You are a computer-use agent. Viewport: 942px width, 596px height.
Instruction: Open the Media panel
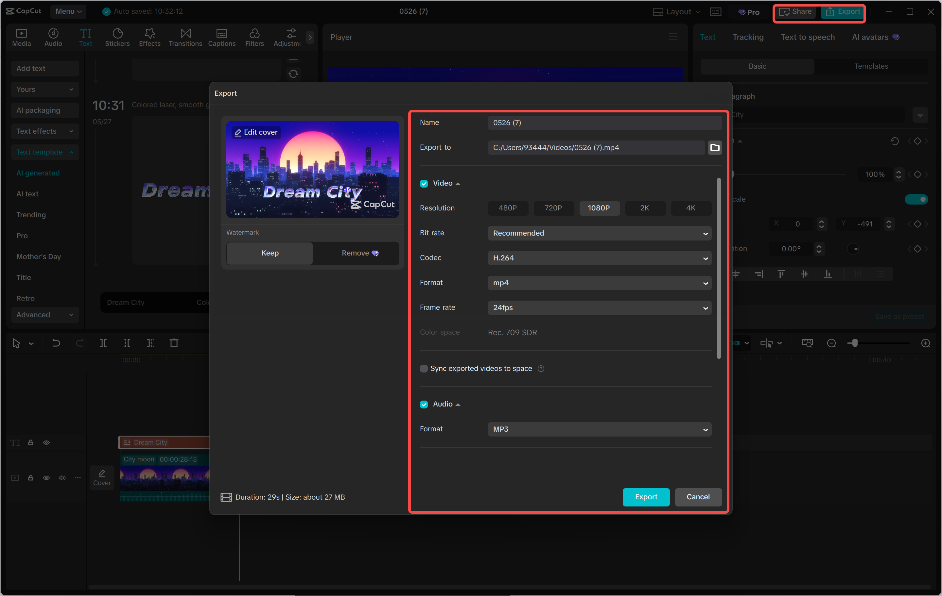pos(22,37)
